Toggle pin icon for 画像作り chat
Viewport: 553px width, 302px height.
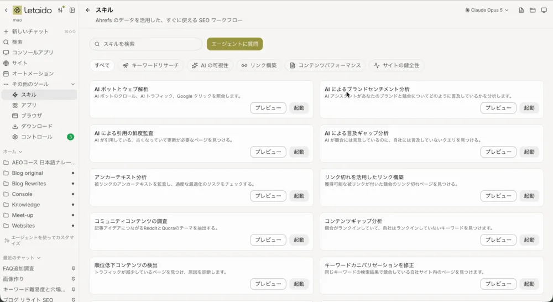[x=74, y=279]
